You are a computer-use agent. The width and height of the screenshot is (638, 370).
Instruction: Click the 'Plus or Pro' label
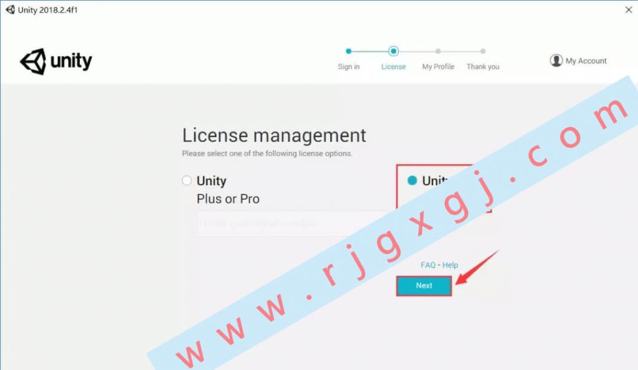pos(228,199)
